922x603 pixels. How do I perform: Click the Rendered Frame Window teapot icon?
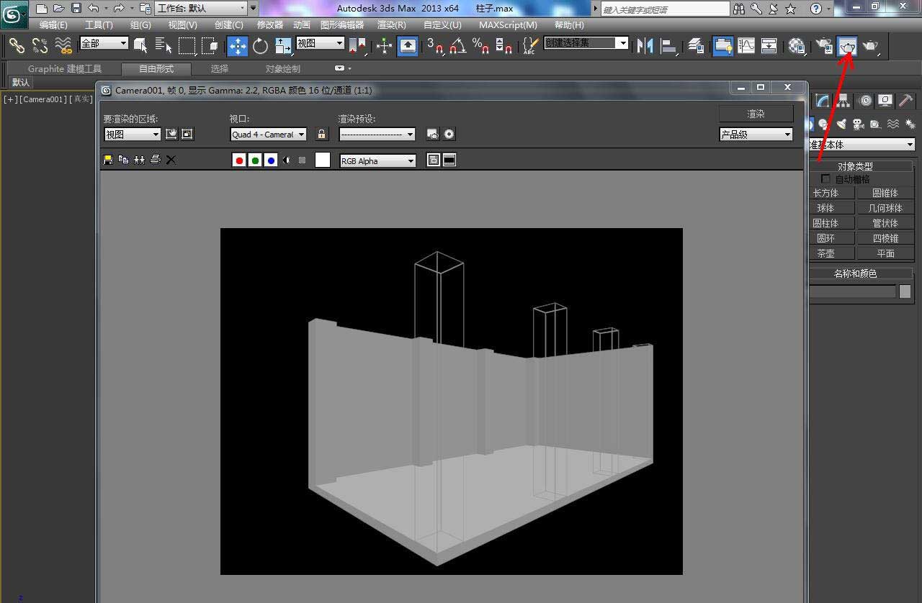[x=848, y=46]
